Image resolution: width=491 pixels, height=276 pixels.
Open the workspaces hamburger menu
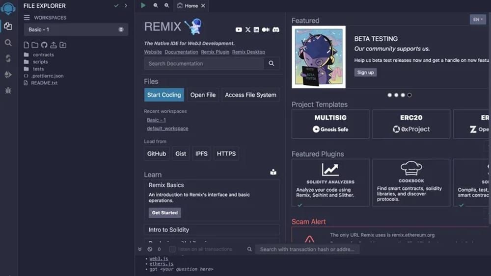[x=27, y=18]
